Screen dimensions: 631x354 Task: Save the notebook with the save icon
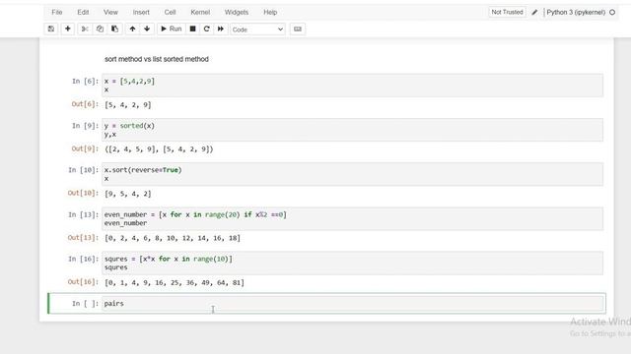point(51,29)
